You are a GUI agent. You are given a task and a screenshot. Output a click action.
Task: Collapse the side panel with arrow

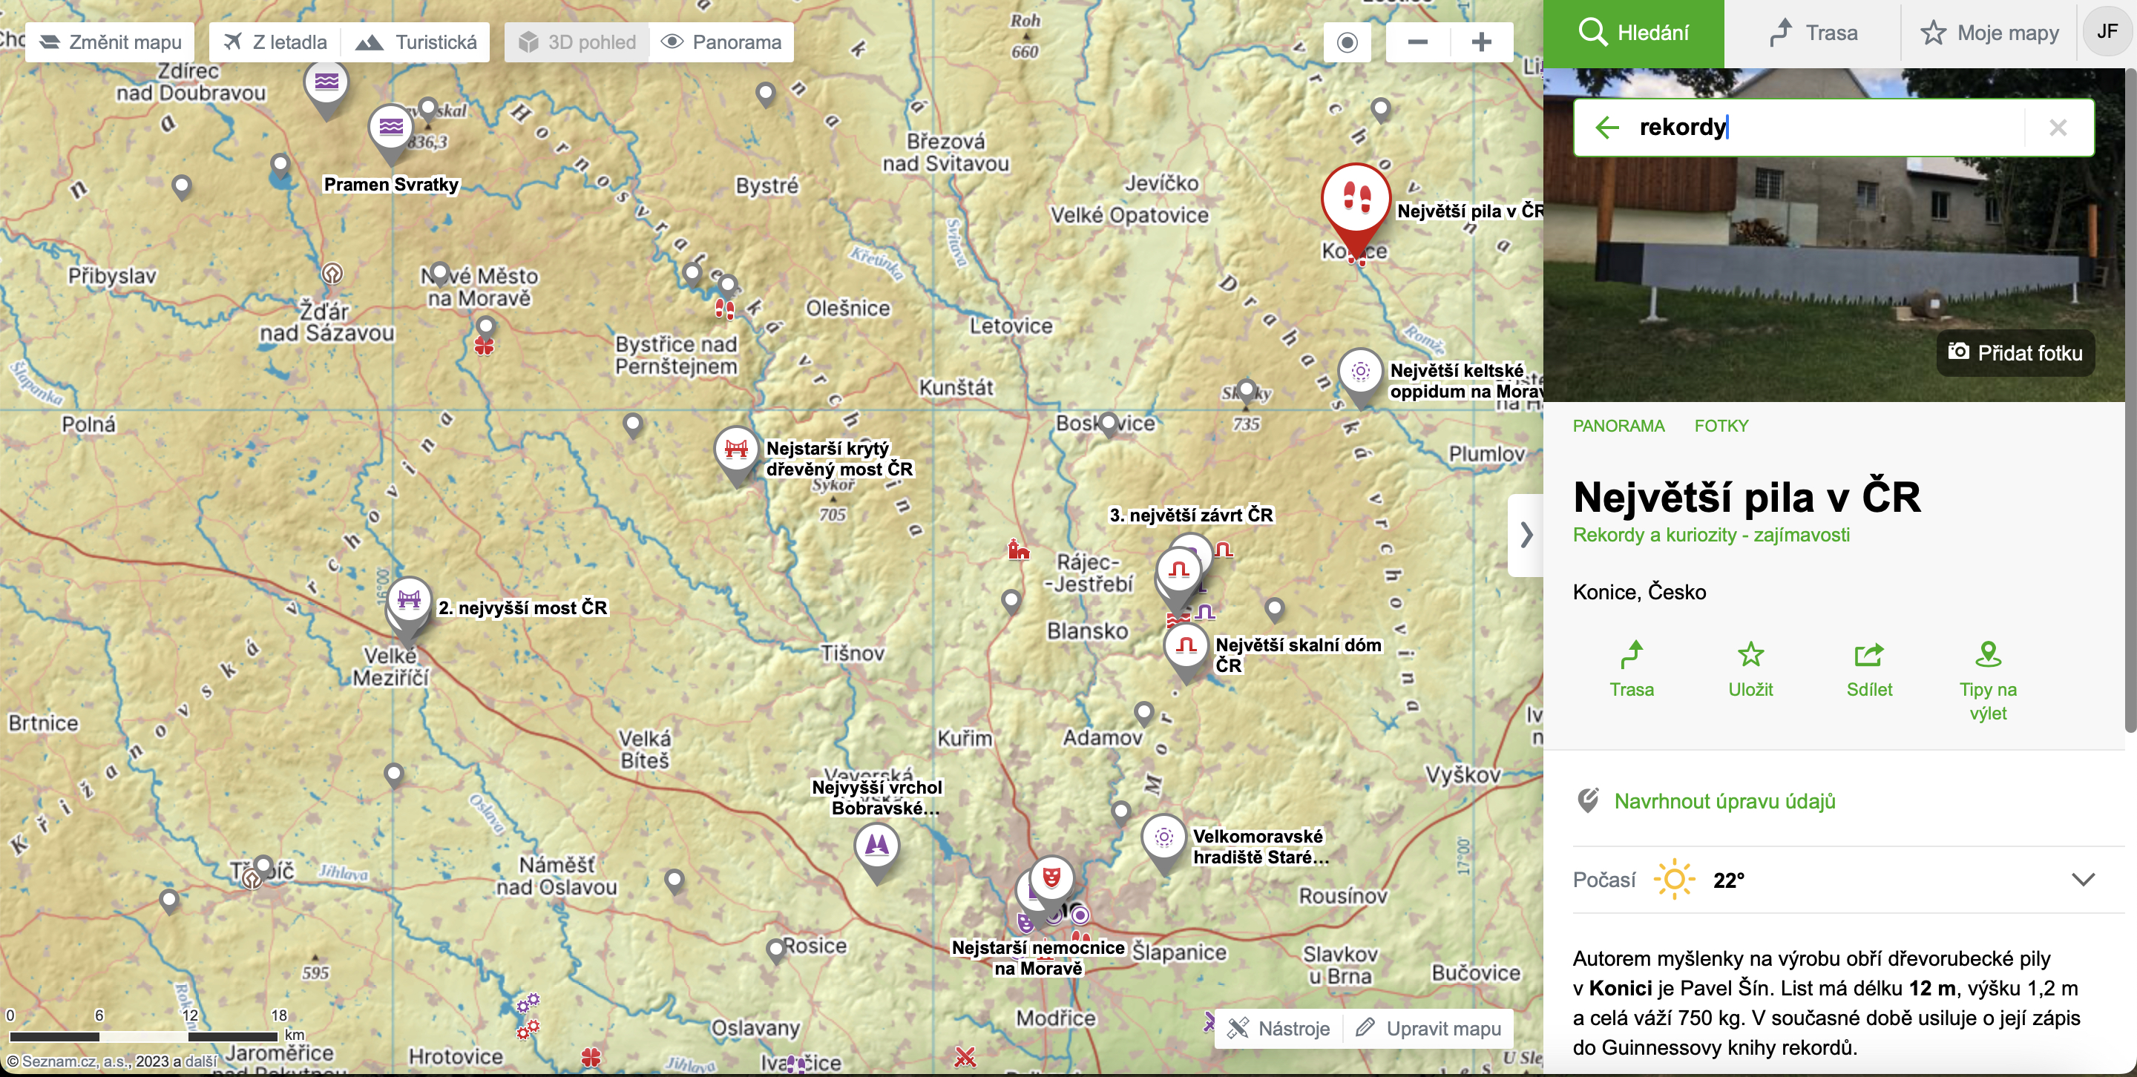pos(1526,535)
